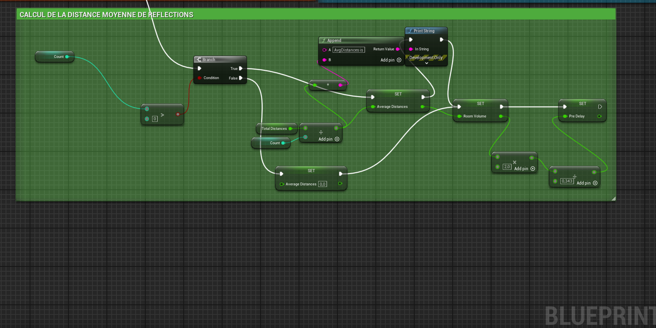The image size is (656, 328).
Task: Click the Room Volume input pin
Action: pyautogui.click(x=459, y=116)
